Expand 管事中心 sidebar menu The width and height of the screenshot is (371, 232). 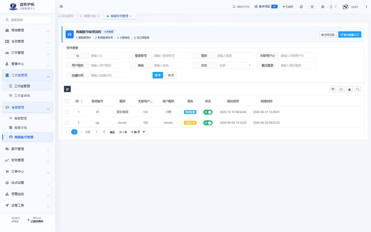(x=27, y=64)
